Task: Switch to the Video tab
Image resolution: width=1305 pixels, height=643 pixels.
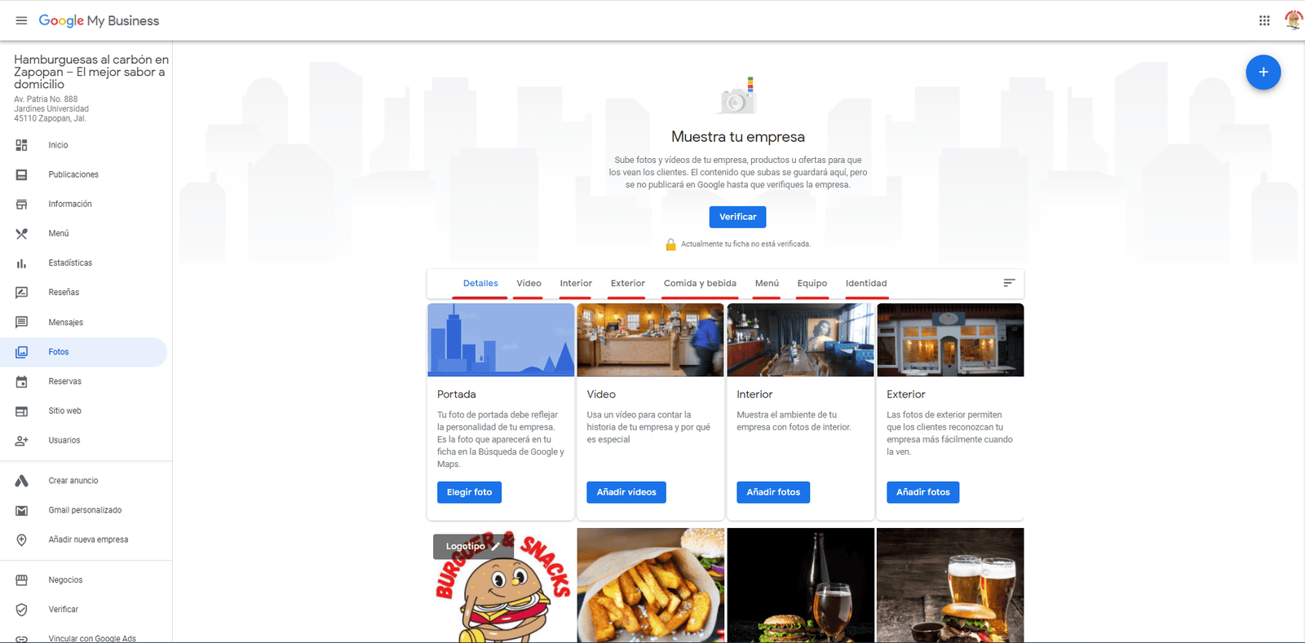Action: coord(529,284)
